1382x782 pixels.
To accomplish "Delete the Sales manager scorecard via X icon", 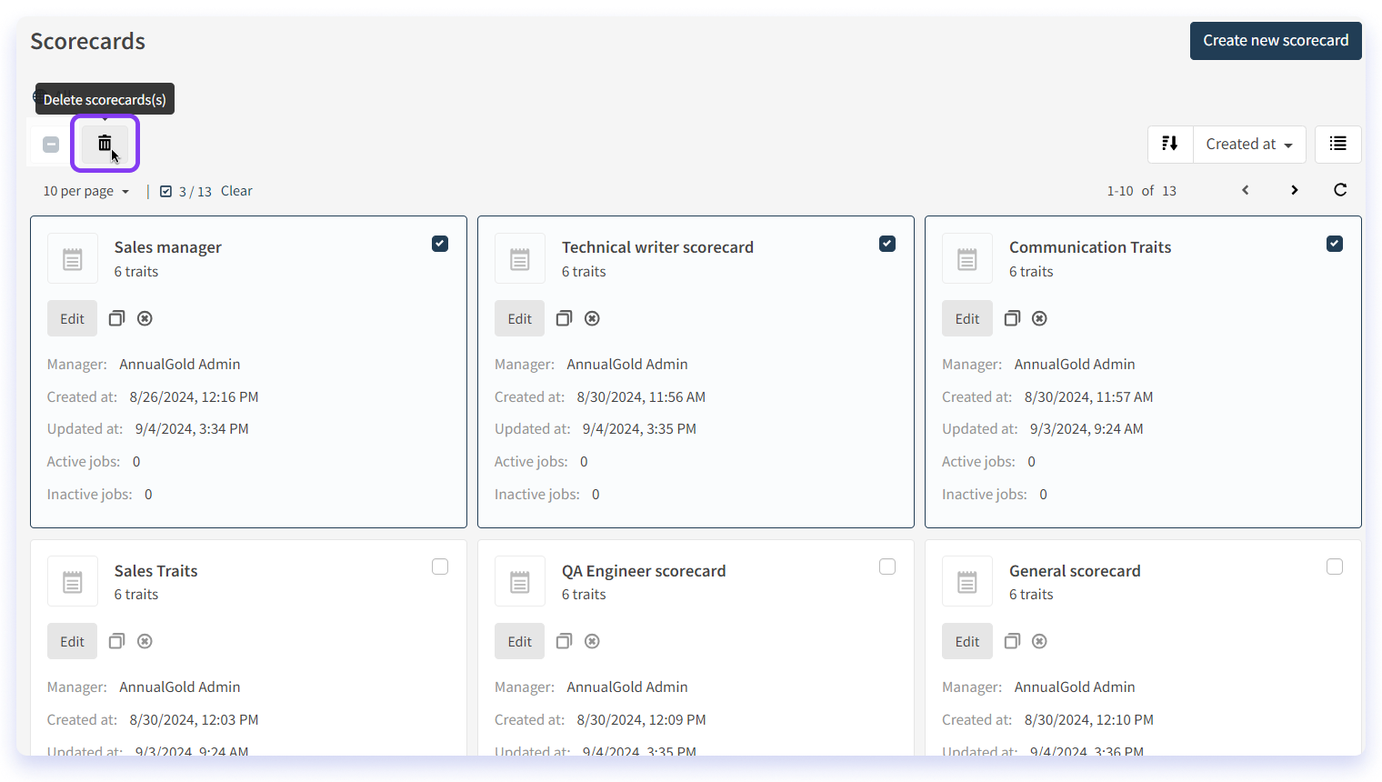I will 145,318.
